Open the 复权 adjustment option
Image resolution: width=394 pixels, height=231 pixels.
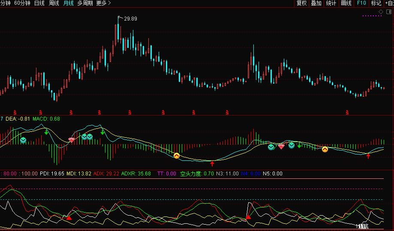point(301,3)
